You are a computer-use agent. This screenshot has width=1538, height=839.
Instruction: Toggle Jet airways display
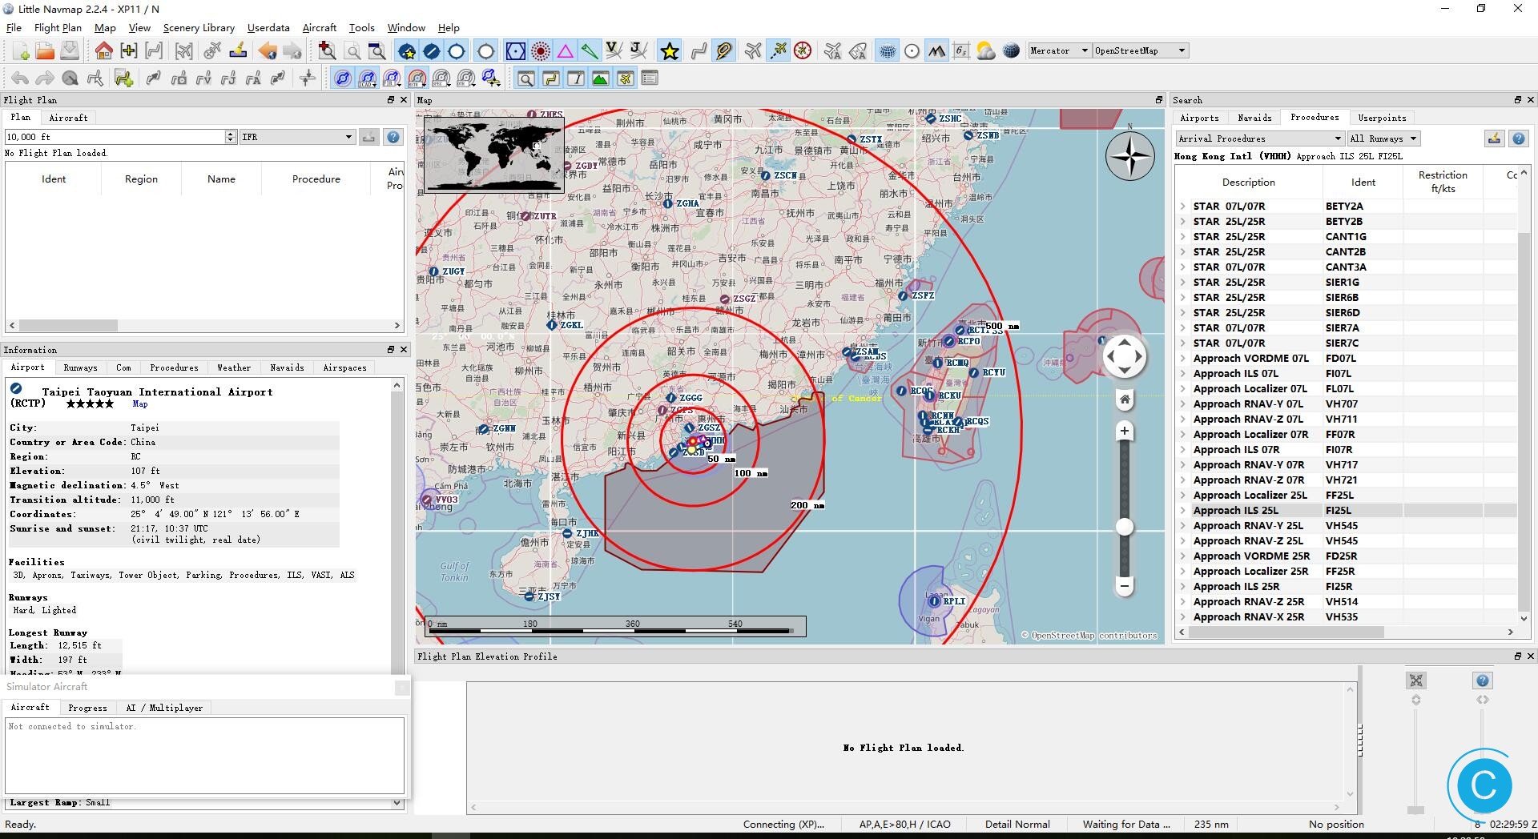click(639, 51)
